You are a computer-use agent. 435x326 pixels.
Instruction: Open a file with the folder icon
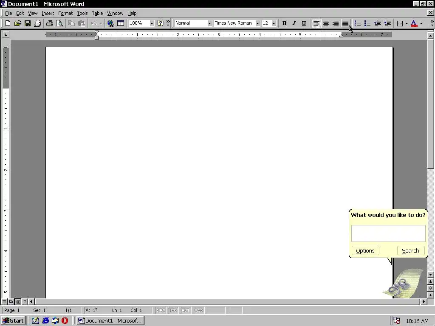click(17, 23)
